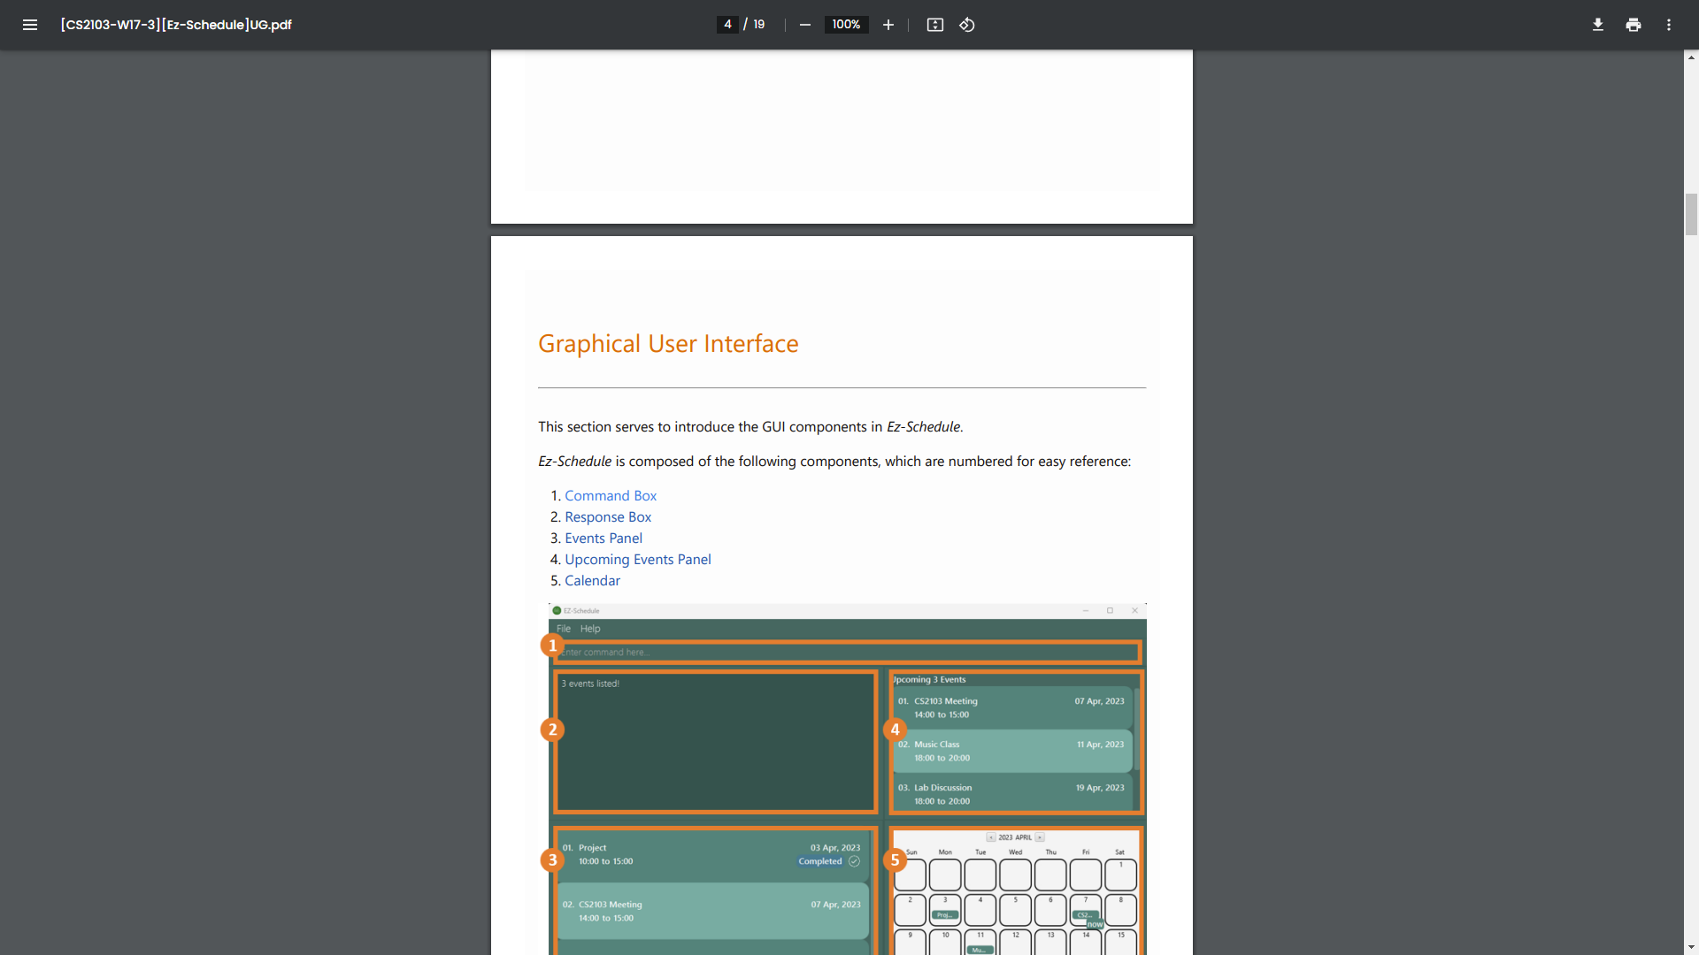Download the PDF file
Image resolution: width=1699 pixels, height=955 pixels.
click(1598, 25)
